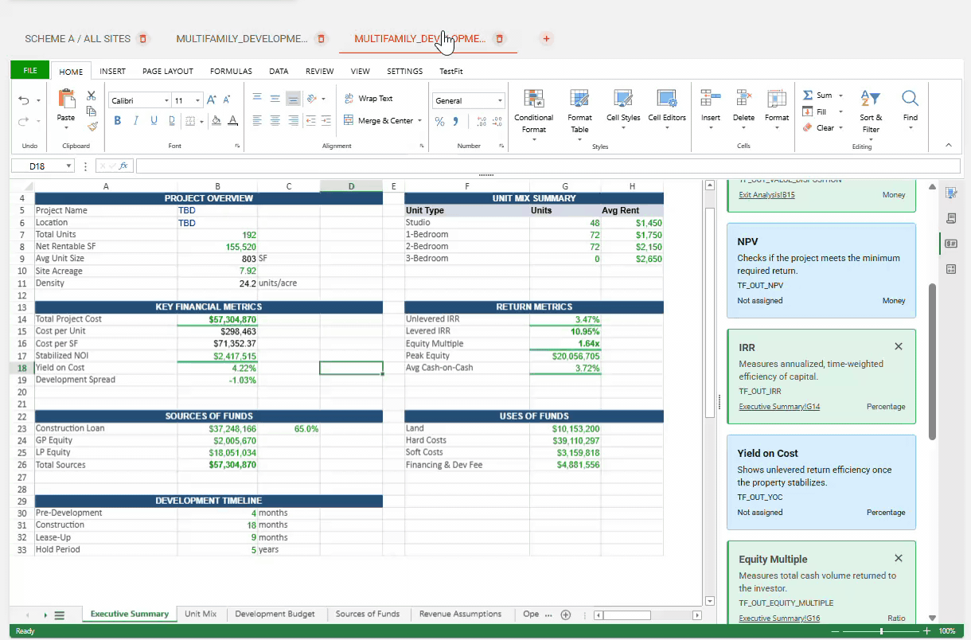Open the FILE menu
Image resolution: width=971 pixels, height=640 pixels.
coord(30,70)
